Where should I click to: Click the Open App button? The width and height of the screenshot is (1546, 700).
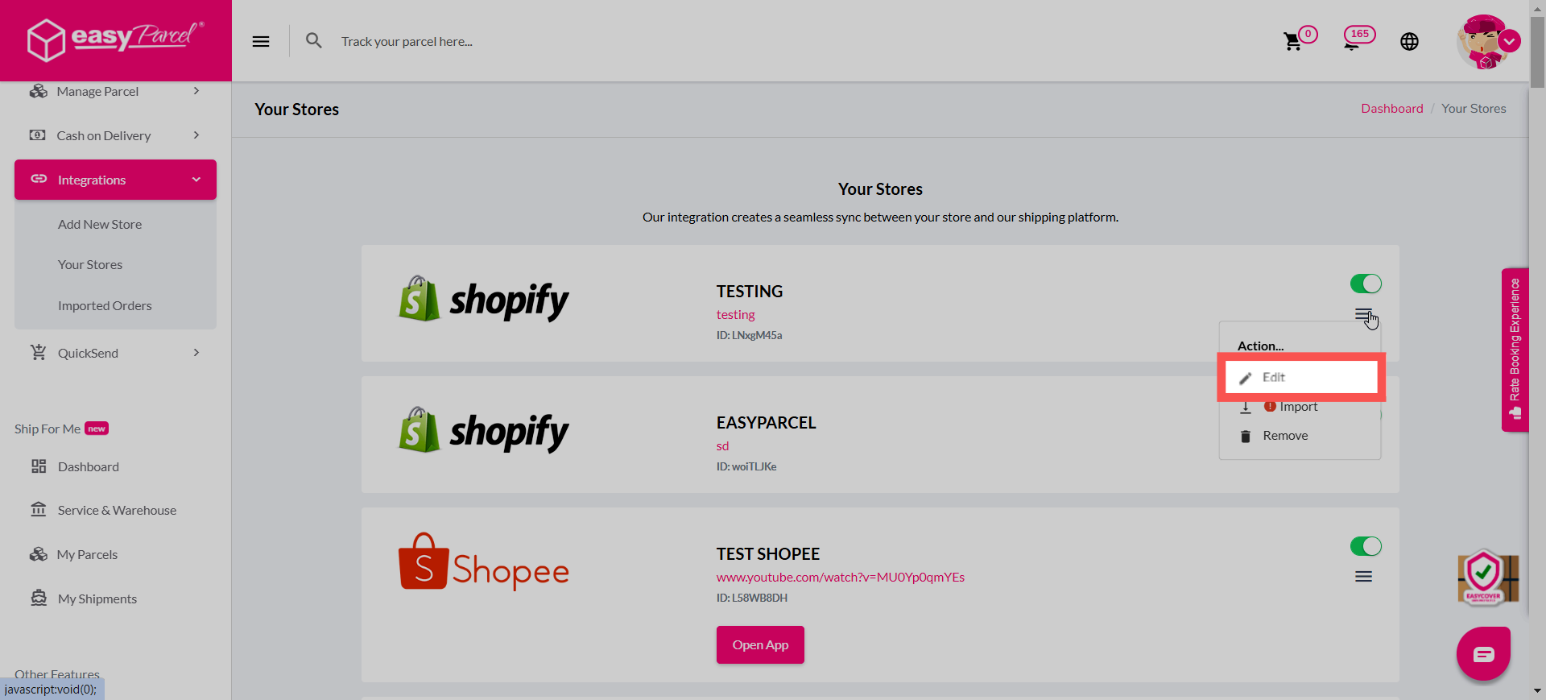(x=760, y=644)
